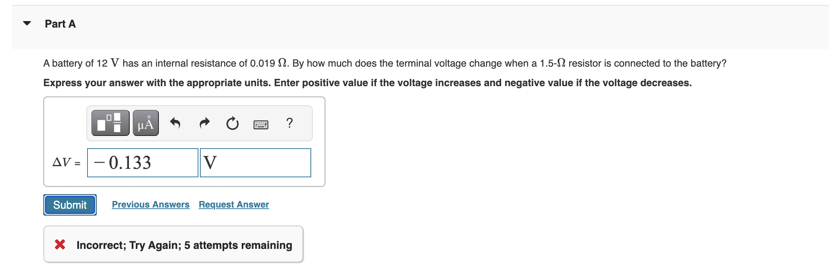Select the μÅ units insertion tool
Image resolution: width=840 pixels, height=278 pixels.
point(145,123)
